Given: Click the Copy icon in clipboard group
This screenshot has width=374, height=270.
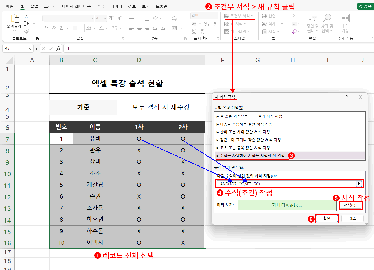Looking at the screenshot, I should click(x=27, y=24).
